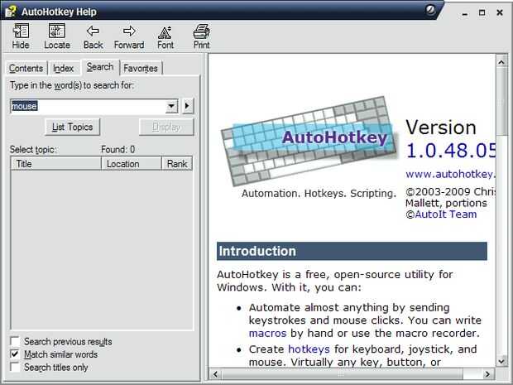513x385 pixels.
Task: Follow the AutoIt Team link
Action: 446,214
